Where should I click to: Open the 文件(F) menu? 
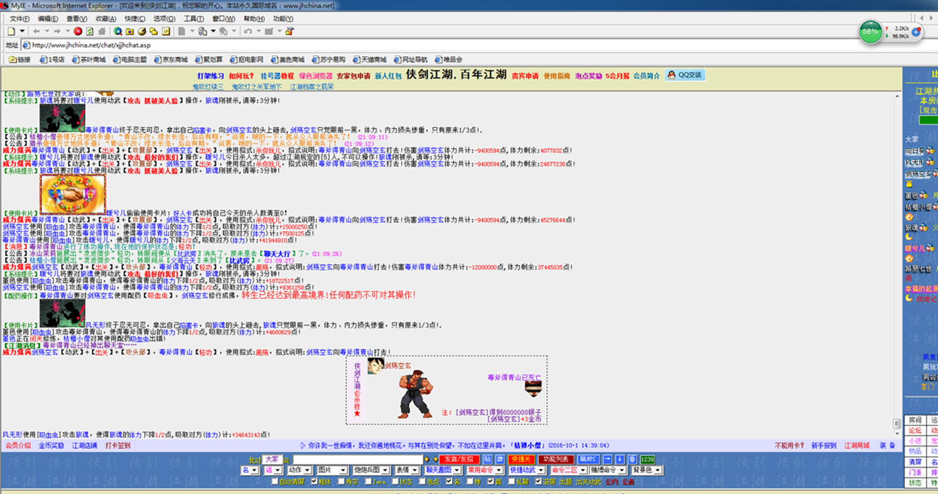coord(19,19)
